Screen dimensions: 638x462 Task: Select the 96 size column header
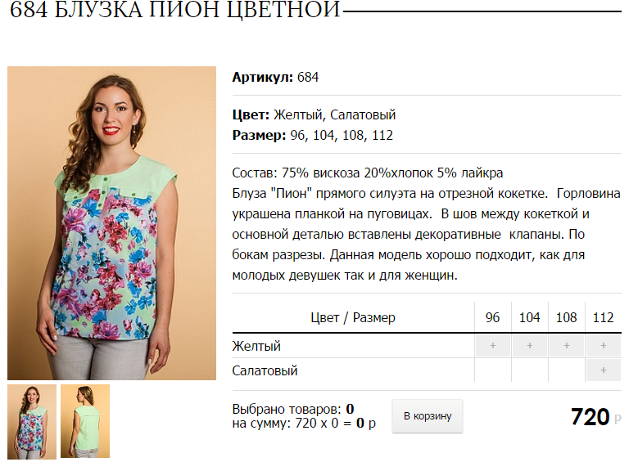click(x=492, y=317)
